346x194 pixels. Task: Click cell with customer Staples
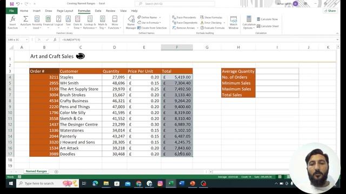click(x=81, y=77)
